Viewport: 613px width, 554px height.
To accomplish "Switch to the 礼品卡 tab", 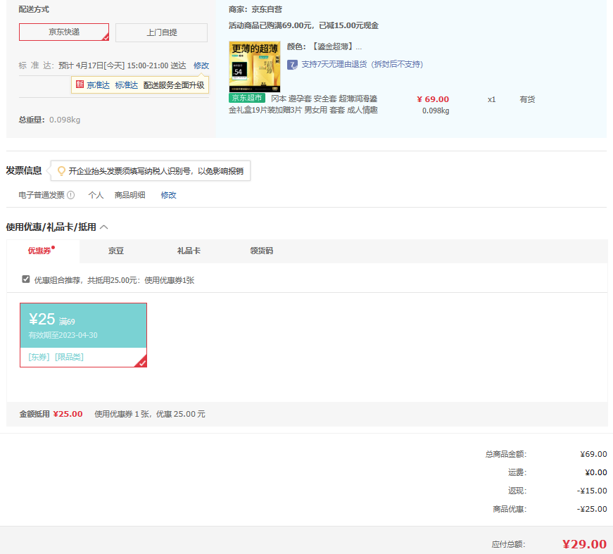I will click(189, 251).
